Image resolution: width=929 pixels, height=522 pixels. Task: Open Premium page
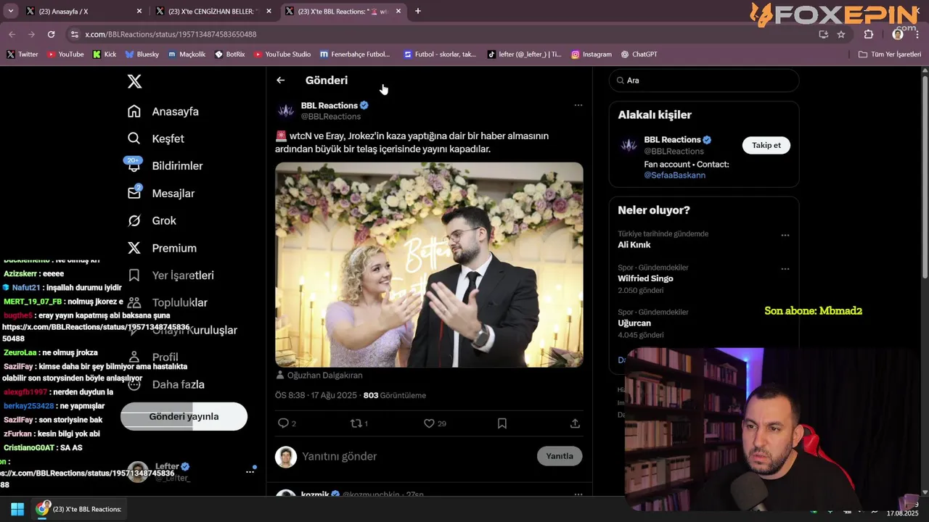pyautogui.click(x=162, y=248)
